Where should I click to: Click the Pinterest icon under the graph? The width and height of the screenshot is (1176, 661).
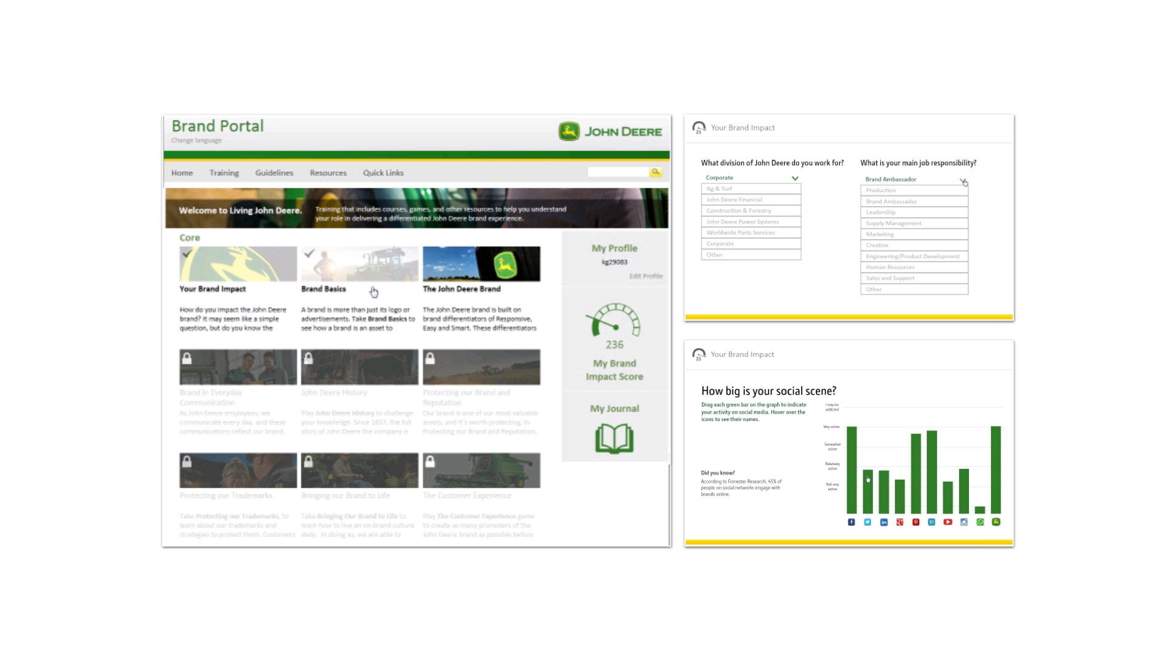pos(916,522)
